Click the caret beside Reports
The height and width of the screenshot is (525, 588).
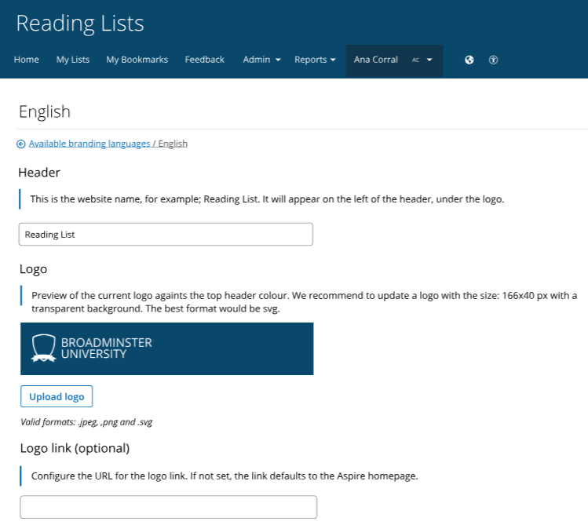click(x=333, y=60)
